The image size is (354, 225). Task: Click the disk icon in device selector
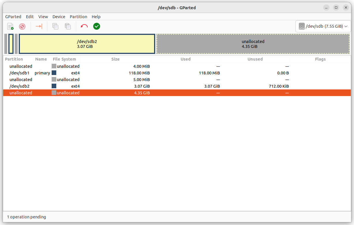pos(301,26)
